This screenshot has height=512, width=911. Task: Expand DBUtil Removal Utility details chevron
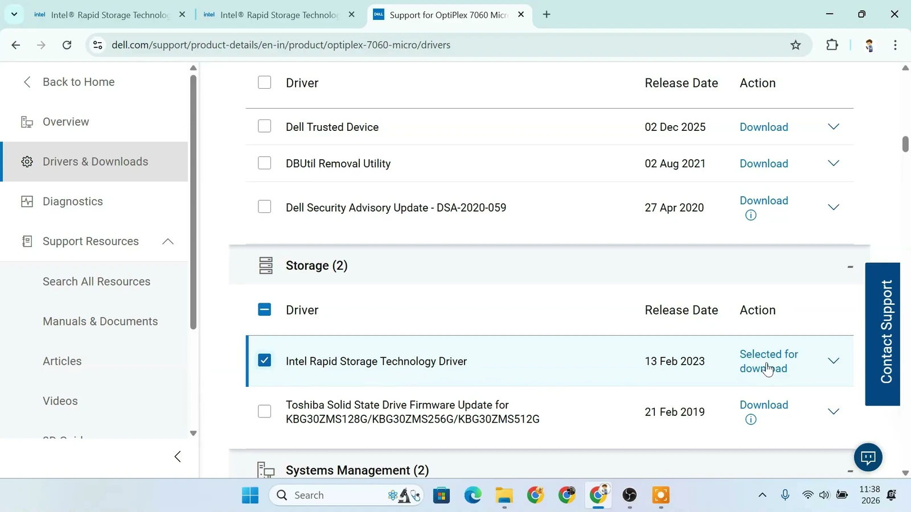click(x=833, y=163)
